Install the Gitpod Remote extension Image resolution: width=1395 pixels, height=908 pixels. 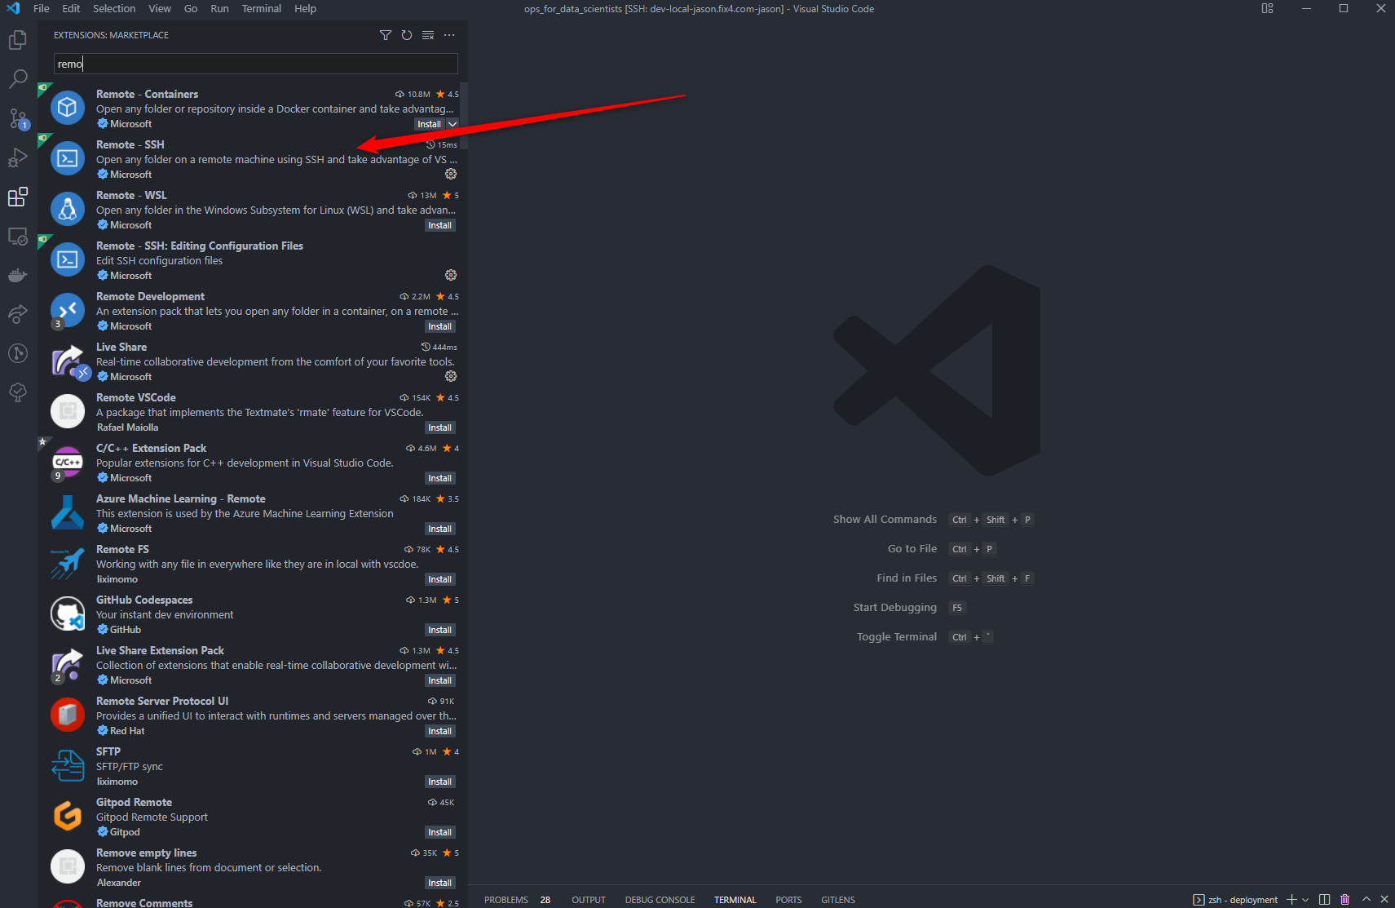(x=440, y=832)
